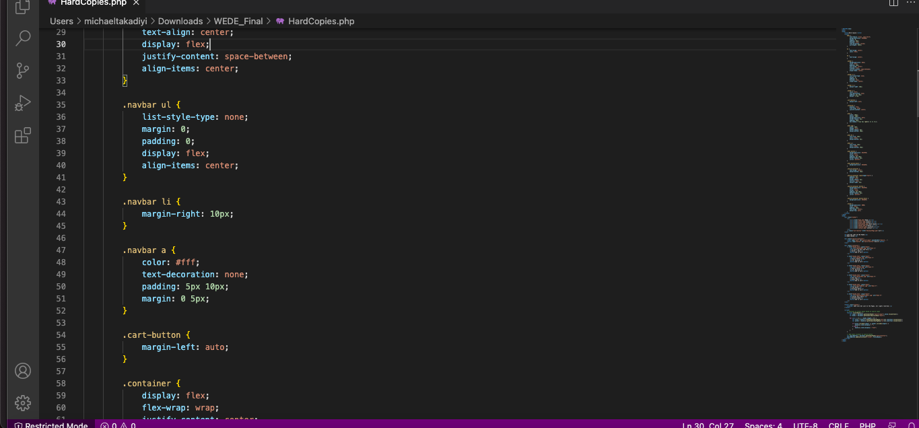Image resolution: width=919 pixels, height=428 pixels.
Task: Open the Downloads breadcrumb
Action: 180,21
